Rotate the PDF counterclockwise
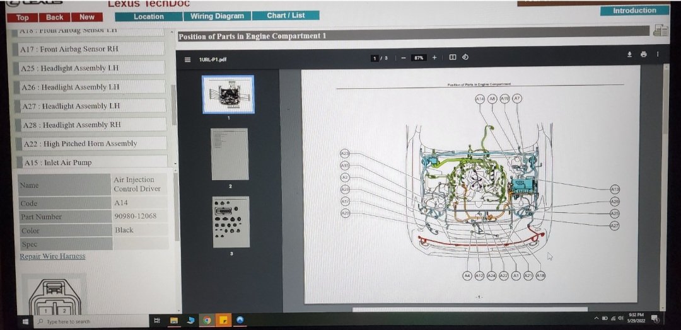681x330 pixels. [465, 57]
